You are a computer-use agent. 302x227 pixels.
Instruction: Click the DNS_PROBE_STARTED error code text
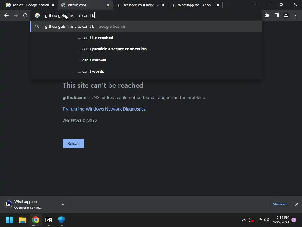tap(80, 121)
